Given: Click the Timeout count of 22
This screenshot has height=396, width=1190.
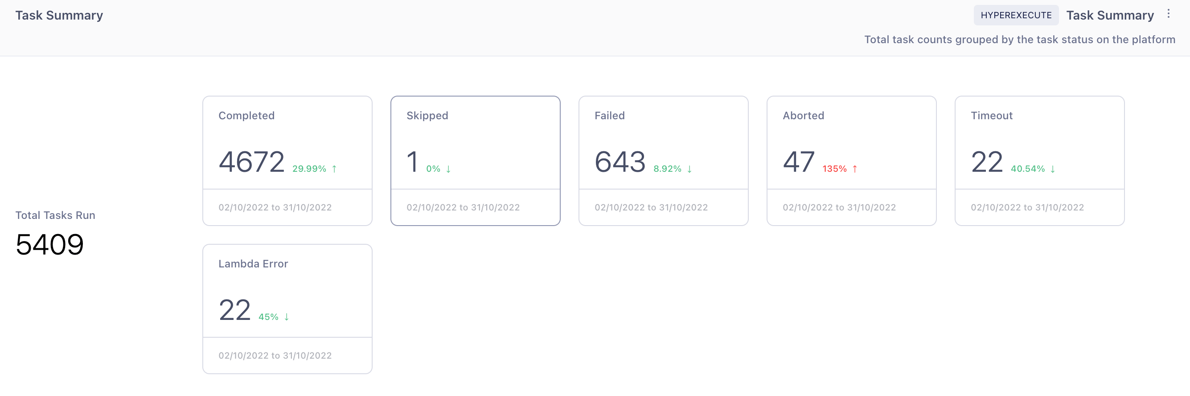Looking at the screenshot, I should 987,162.
